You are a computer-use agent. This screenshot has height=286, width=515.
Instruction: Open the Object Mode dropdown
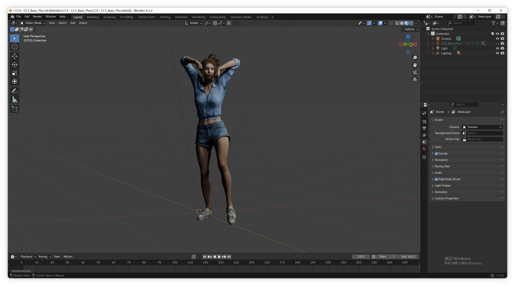[33, 23]
